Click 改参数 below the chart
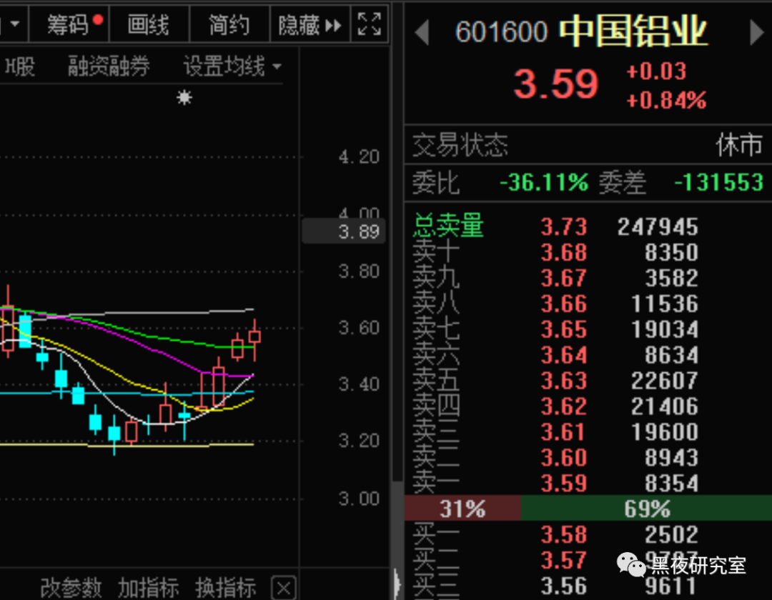The height and width of the screenshot is (600, 772). point(71,588)
